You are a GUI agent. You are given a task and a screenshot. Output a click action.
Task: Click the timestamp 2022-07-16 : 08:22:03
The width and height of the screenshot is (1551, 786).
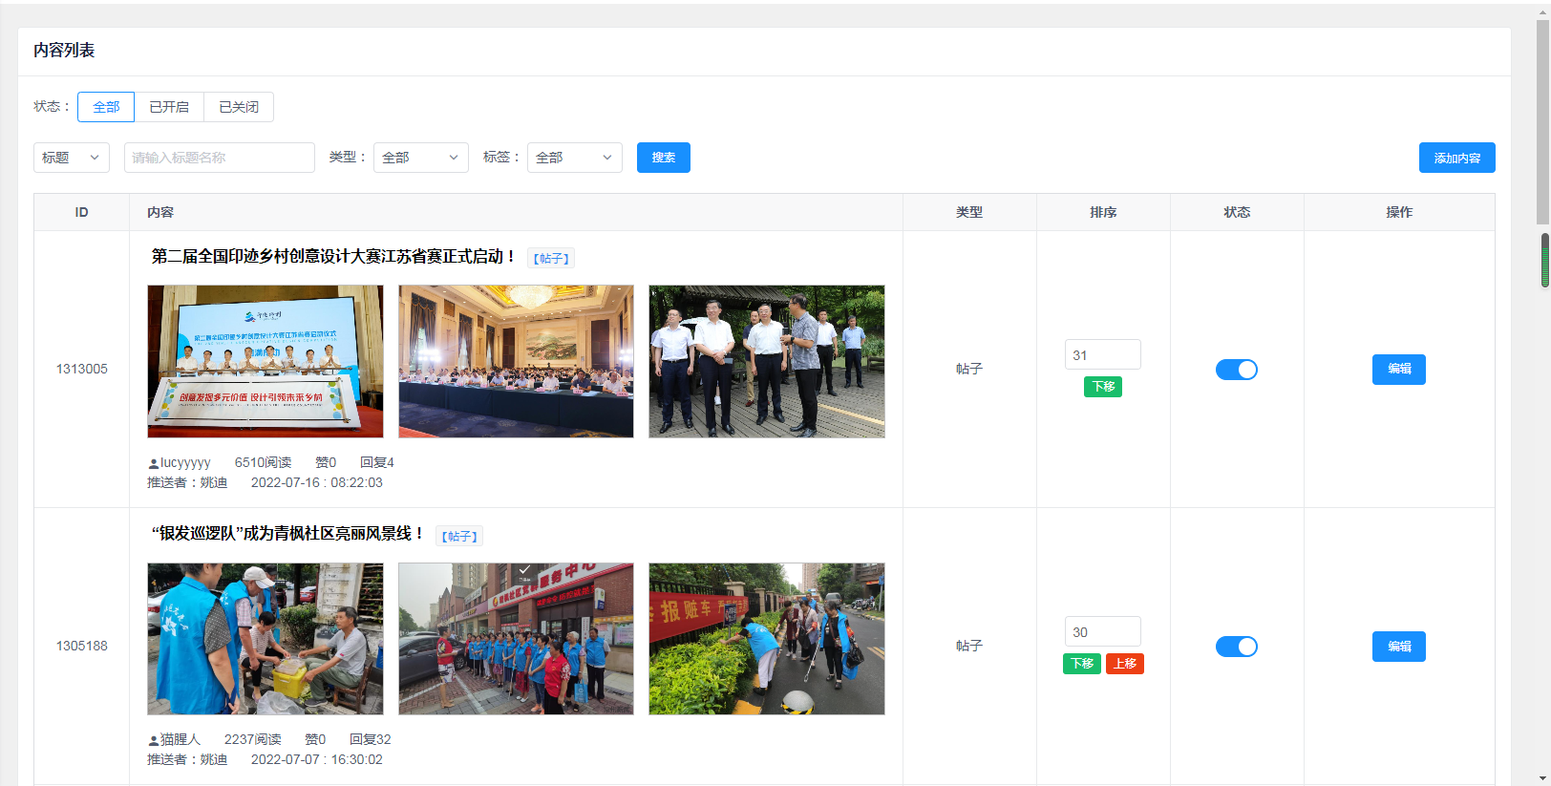(317, 482)
